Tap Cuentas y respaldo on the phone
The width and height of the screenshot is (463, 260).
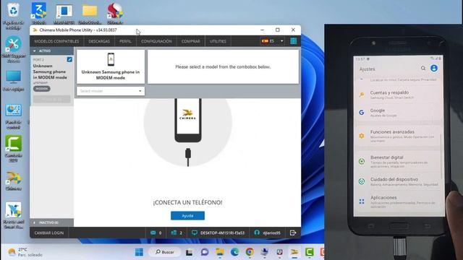[399, 95]
